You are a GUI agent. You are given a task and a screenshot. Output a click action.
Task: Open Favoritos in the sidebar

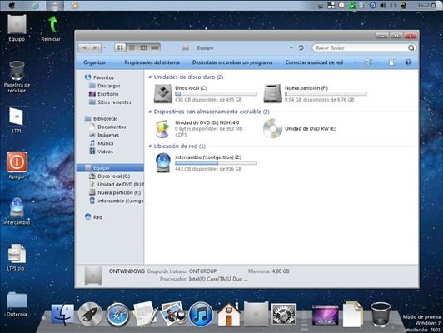coord(99,77)
